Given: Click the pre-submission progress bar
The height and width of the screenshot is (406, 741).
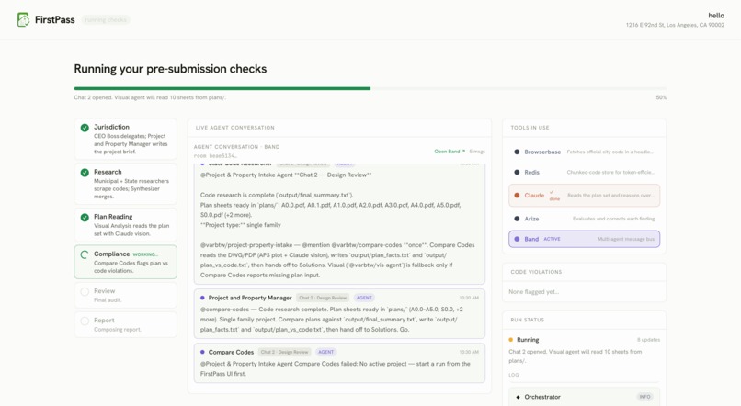Looking at the screenshot, I should (370, 88).
